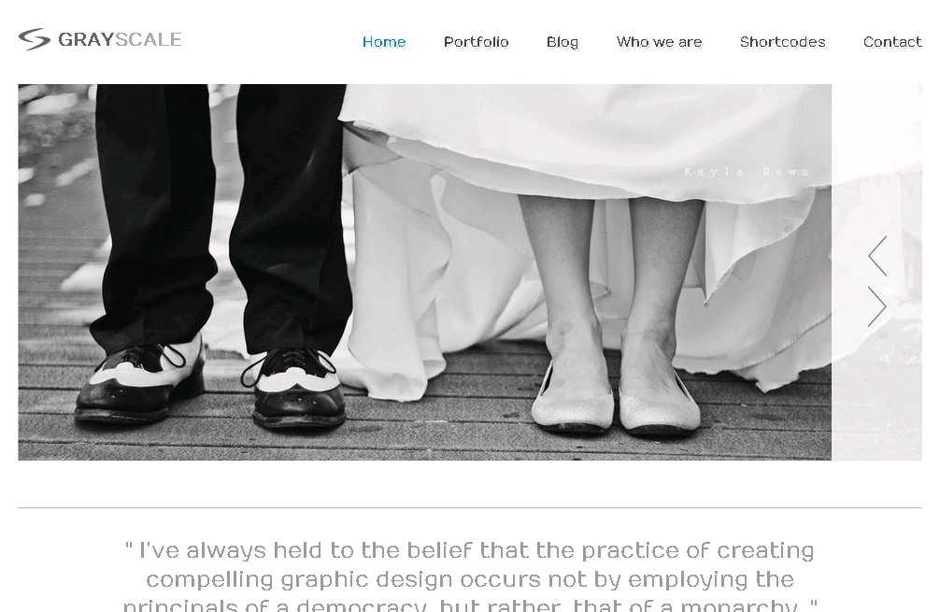Viewport: 940px width, 612px height.
Task: Go to the Home page
Action: click(384, 42)
